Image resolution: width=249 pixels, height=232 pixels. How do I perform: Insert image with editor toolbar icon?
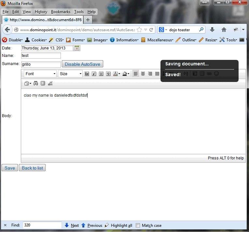click(195, 74)
